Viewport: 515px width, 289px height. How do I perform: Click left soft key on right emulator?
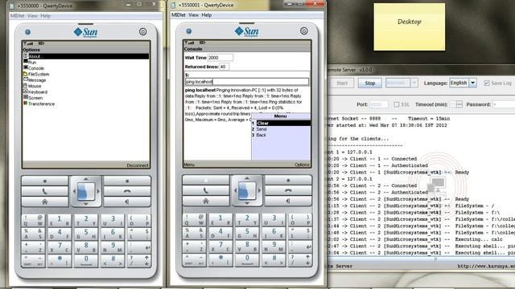[206, 180]
